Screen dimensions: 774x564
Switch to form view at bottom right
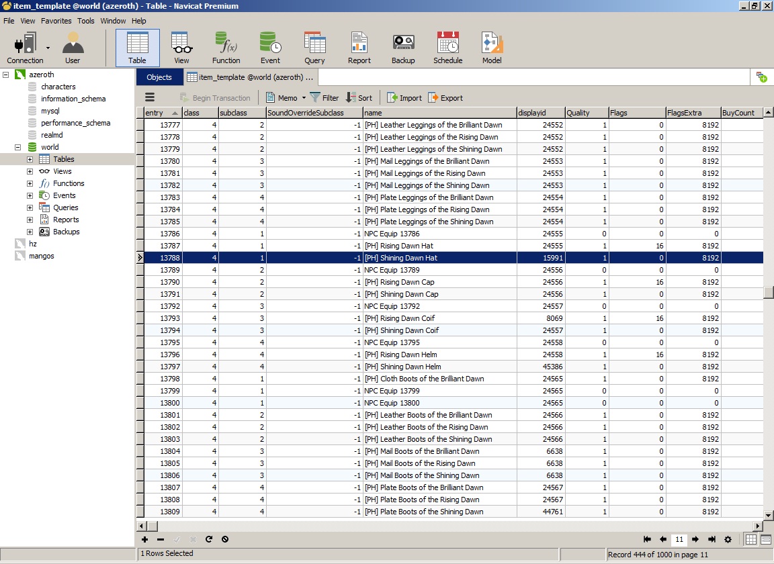point(766,539)
